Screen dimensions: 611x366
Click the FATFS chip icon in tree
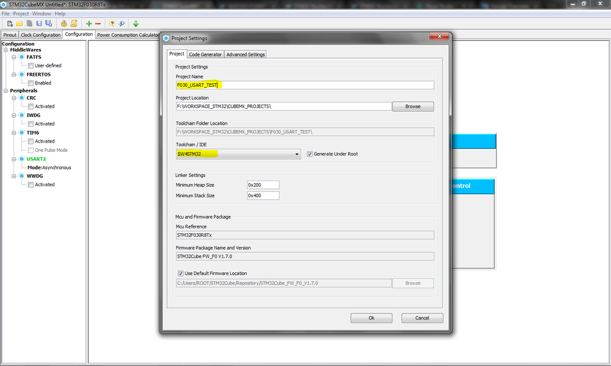(22, 57)
